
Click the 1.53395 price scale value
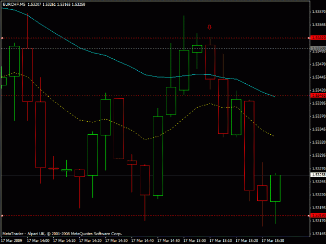[x=319, y=103]
